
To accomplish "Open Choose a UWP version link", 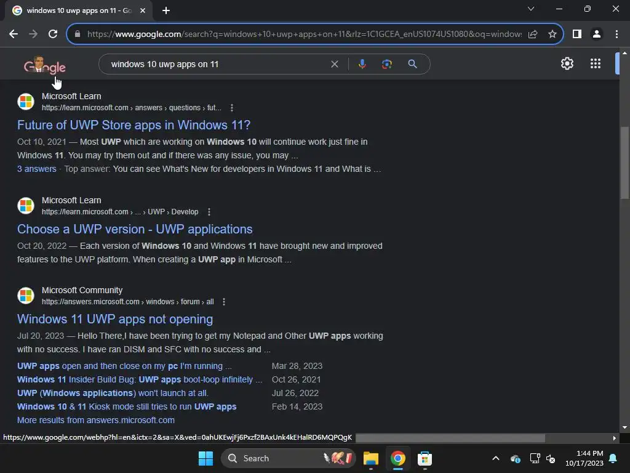I will pos(135,229).
